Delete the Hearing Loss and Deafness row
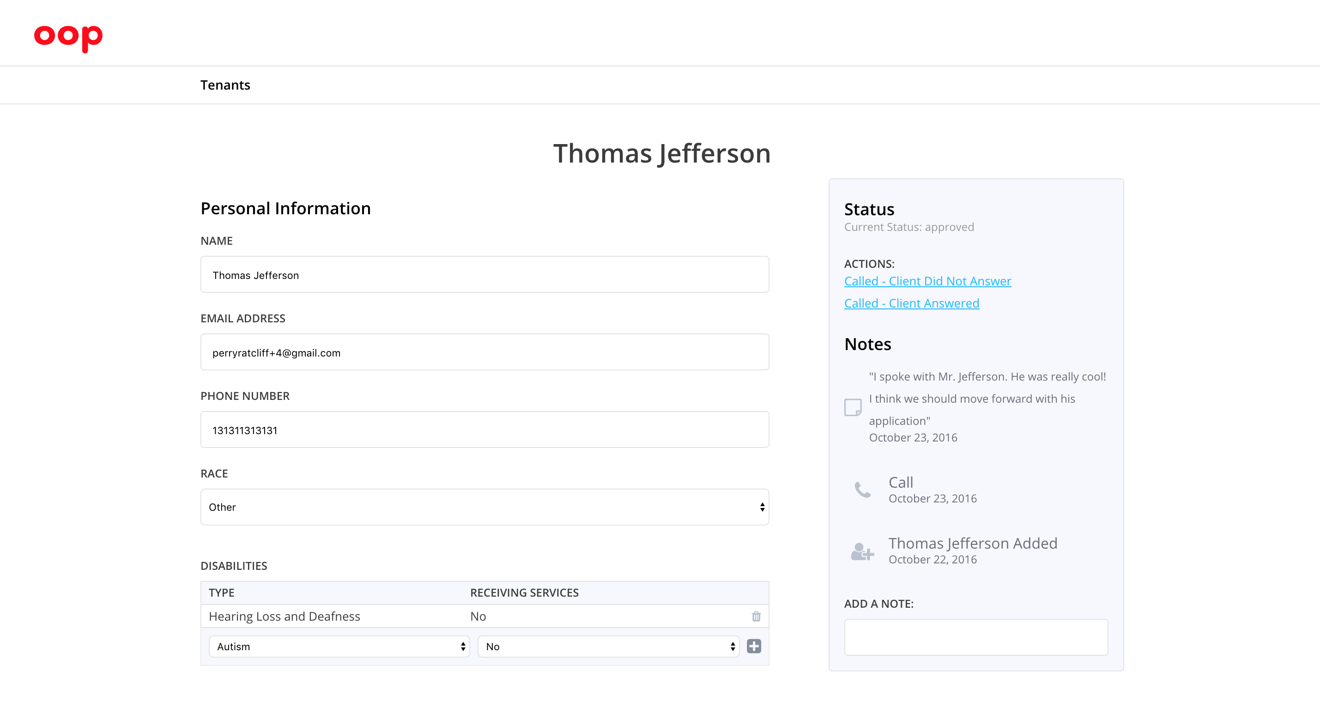This screenshot has height=701, width=1320. pyautogui.click(x=756, y=616)
